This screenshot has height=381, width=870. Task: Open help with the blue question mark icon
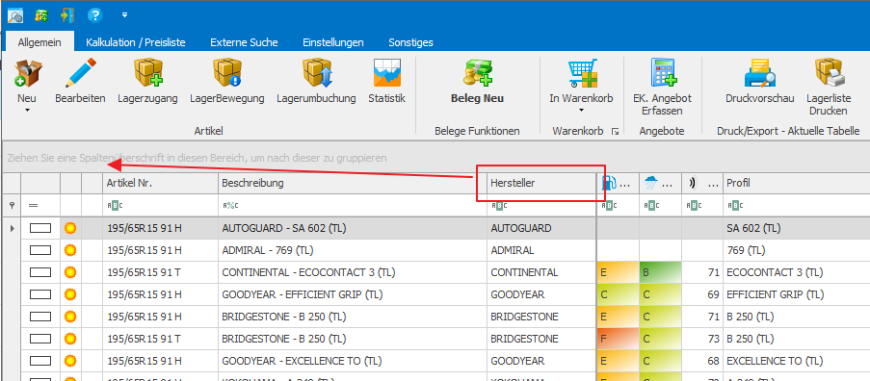click(x=94, y=15)
